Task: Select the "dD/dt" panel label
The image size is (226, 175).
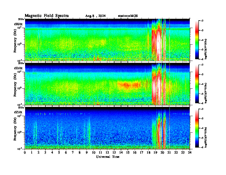Action: tap(18, 68)
